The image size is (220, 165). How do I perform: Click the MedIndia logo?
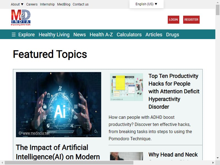tap(21, 18)
